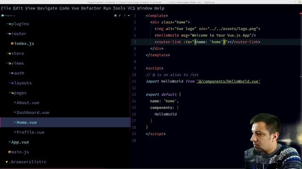
Task: Click the opening router-link tag name
Action: pyautogui.click(x=169, y=42)
